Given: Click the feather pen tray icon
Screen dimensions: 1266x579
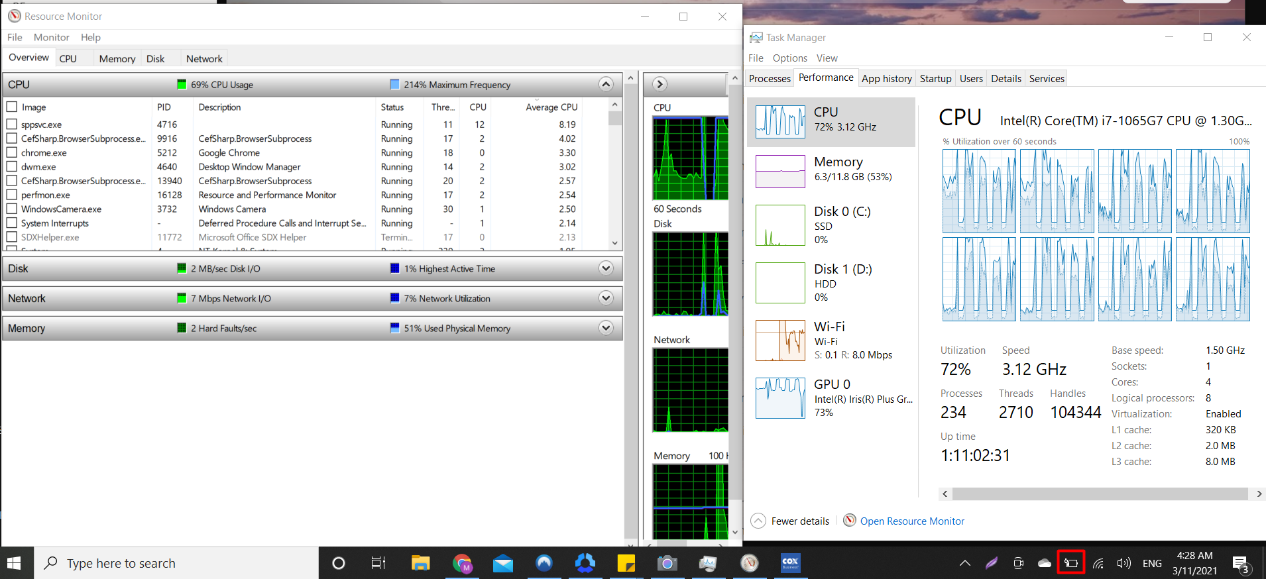Looking at the screenshot, I should [992, 563].
